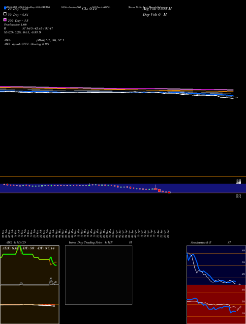Viewport: 246px width, 324px height.
Task: Click the 'CL: 0.14' closing price label
Action: pos(89,9)
